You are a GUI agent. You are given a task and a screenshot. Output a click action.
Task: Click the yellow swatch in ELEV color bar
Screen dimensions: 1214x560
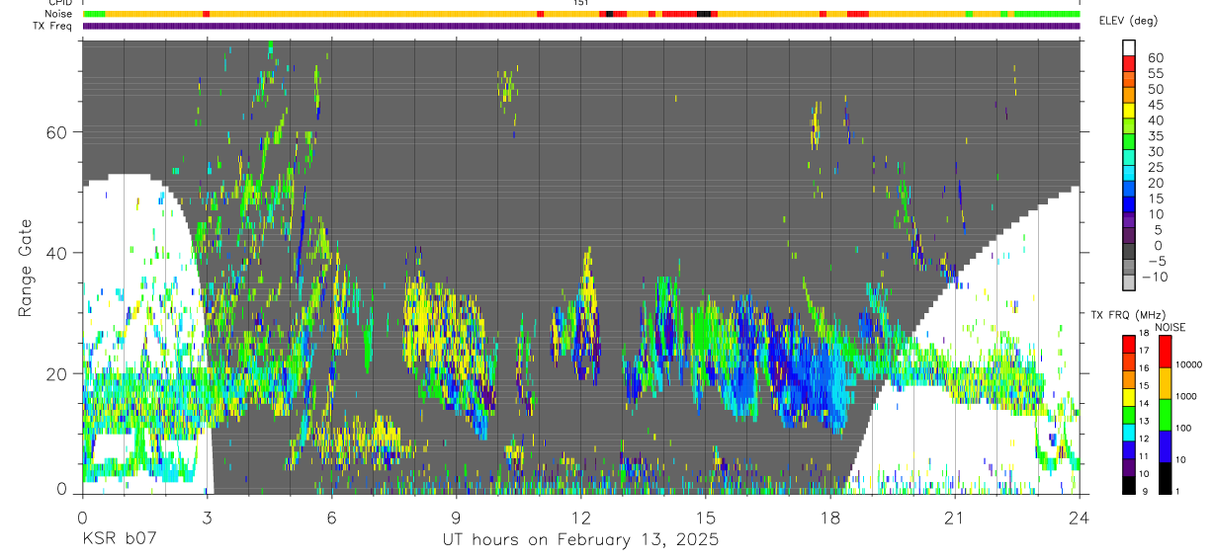tap(1130, 113)
